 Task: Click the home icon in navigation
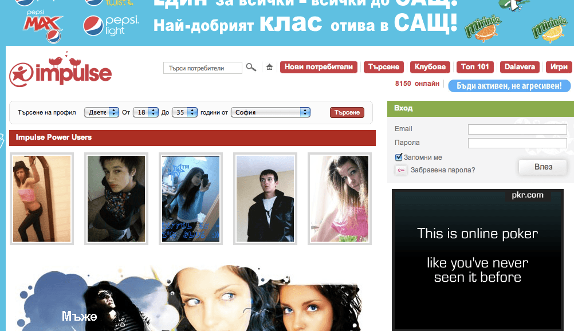[269, 68]
